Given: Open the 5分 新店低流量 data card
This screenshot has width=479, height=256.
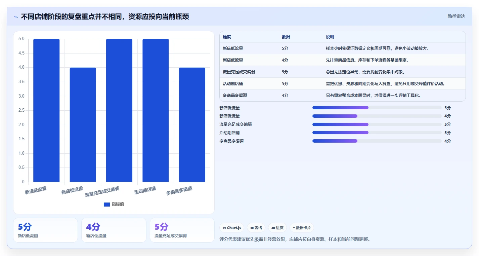Looking at the screenshot, I should click(45, 230).
